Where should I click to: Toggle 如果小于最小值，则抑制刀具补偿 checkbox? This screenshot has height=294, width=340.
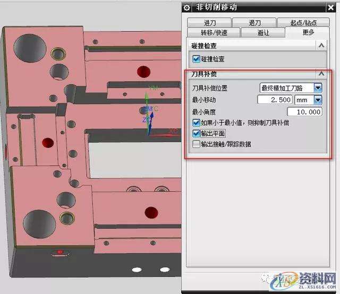(x=197, y=123)
